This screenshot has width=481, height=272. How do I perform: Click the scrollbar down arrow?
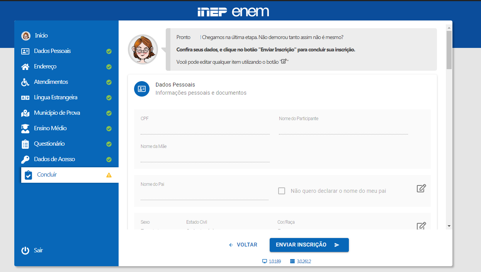pos(449,226)
